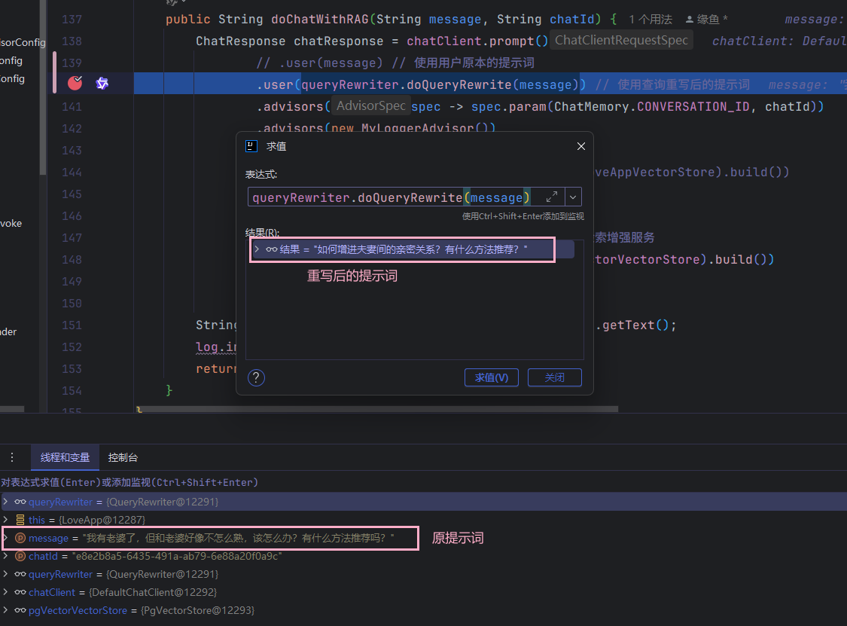This screenshot has height=626, width=847.
Task: Click the author icon next to 缘鱼
Action: click(x=690, y=20)
